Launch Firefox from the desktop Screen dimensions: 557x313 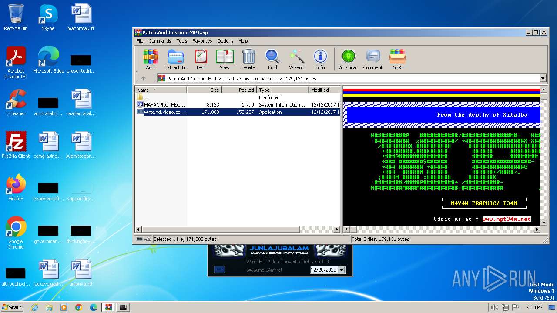[x=16, y=188]
